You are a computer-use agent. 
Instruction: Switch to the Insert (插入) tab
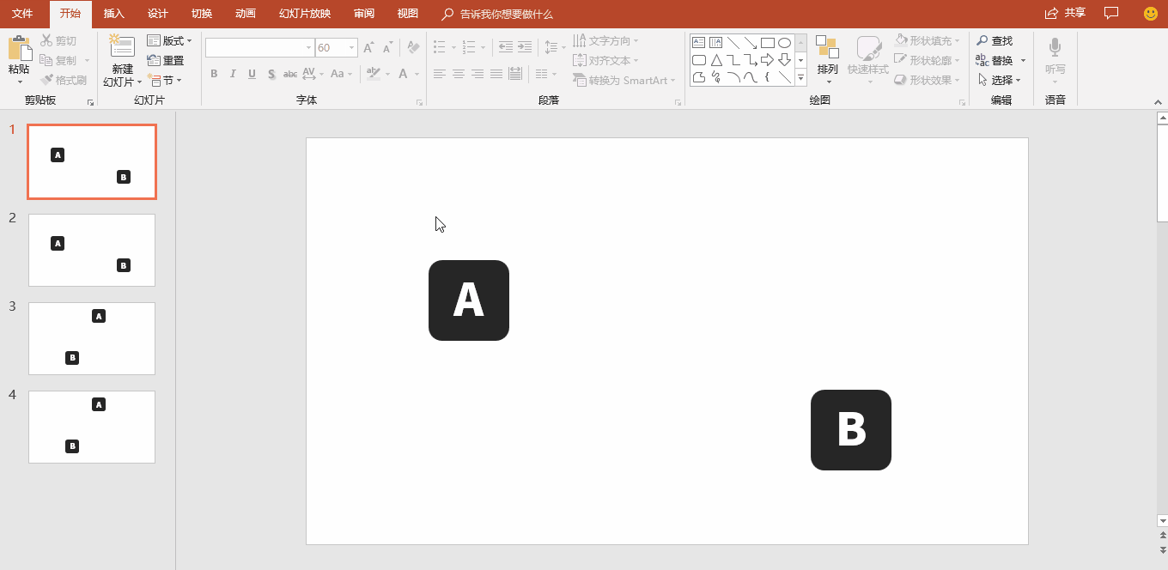(x=113, y=14)
